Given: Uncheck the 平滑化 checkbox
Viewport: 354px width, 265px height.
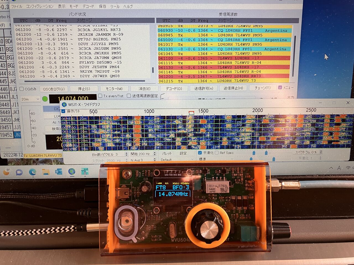Looking at the screenshot, I should [x=200, y=153].
